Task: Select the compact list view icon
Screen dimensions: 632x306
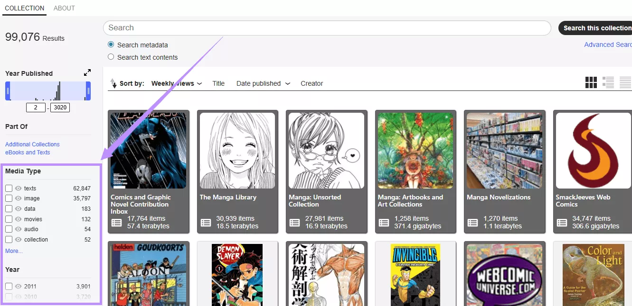Action: [x=625, y=82]
